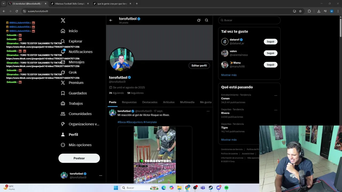This screenshot has width=342, height=192.
Task: Open Conan trend options menu
Action: tap(276, 95)
